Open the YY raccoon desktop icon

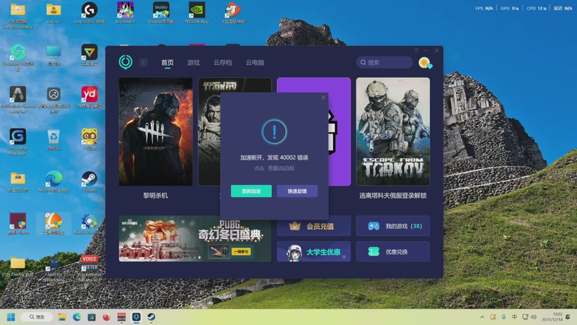[x=89, y=139]
